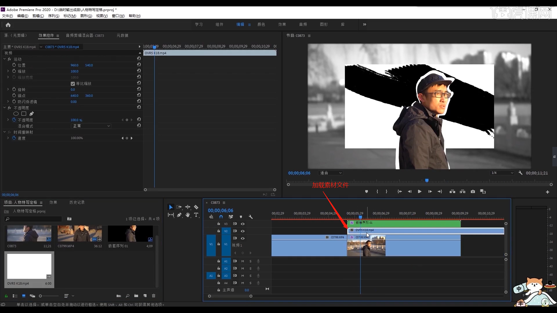Switch project panel to list view
Image resolution: width=557 pixels, height=313 pixels.
pyautogui.click(x=15, y=296)
